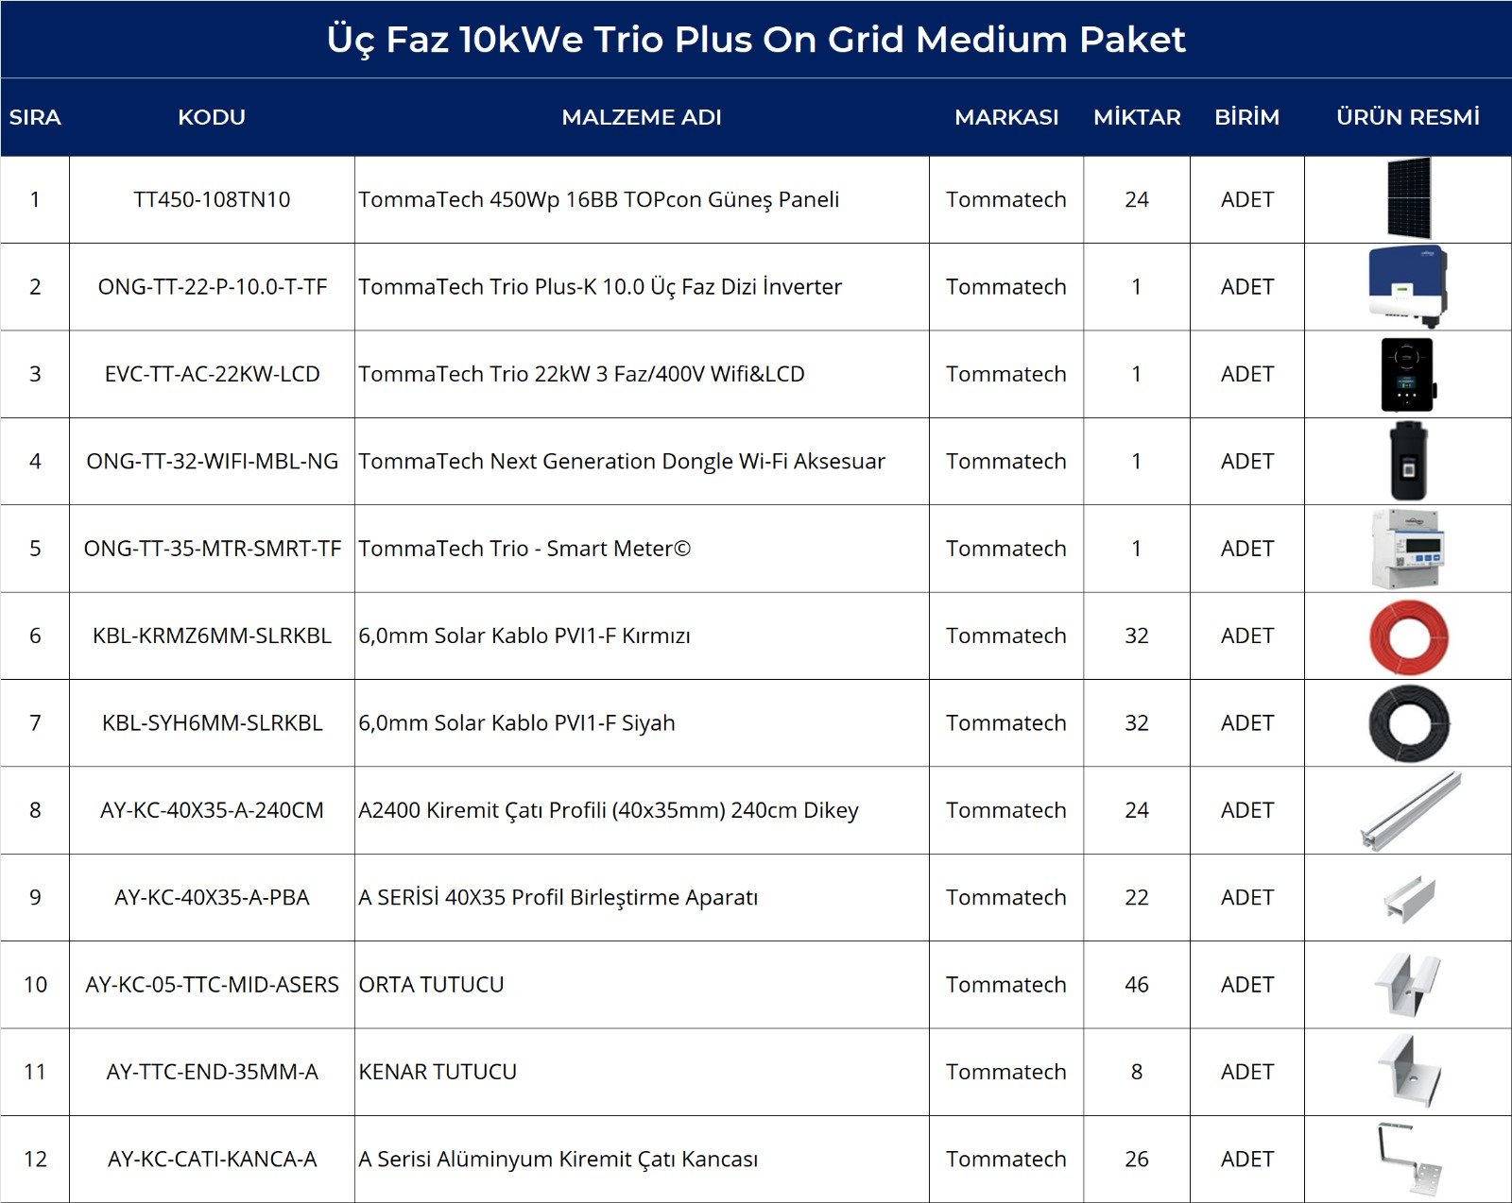Click A Serisi Alüminyum Kiremit Çatı Kancası
The height and width of the screenshot is (1203, 1512).
(558, 1159)
